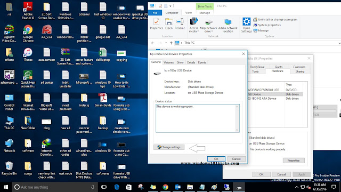Viewport: 341px width, 192px height.
Task: Open the Volumes tab in USB Device Properties
Action: click(168, 62)
